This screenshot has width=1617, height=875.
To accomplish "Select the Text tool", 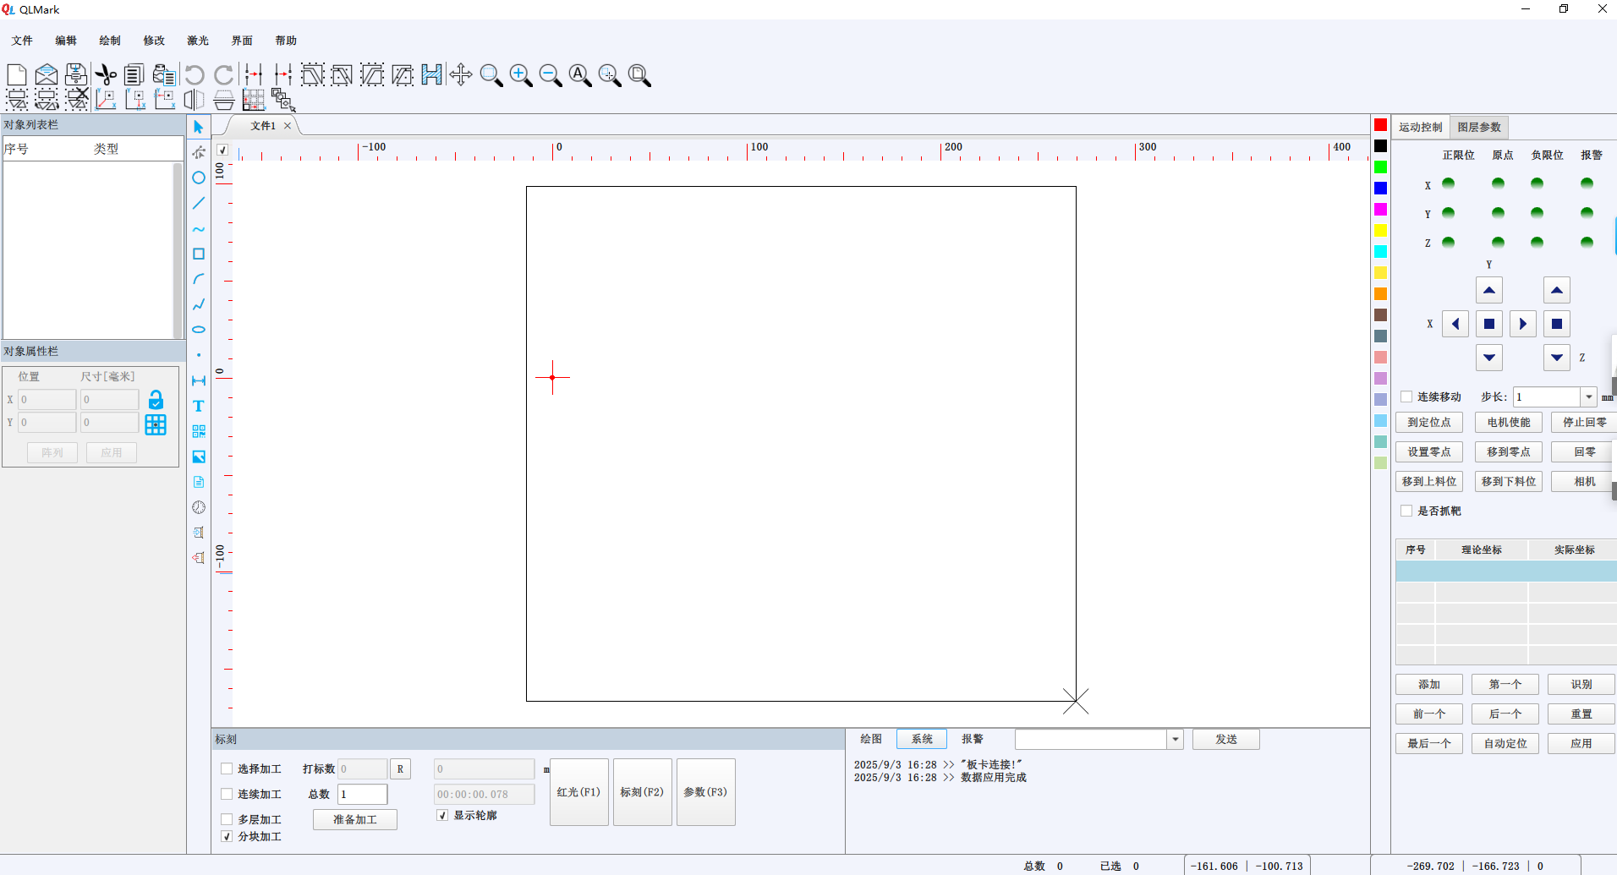I will coord(198,406).
